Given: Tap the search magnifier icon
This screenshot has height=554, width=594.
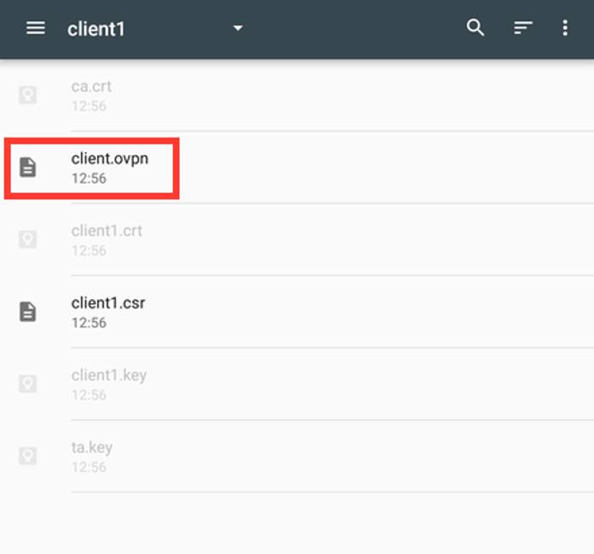Looking at the screenshot, I should (476, 28).
